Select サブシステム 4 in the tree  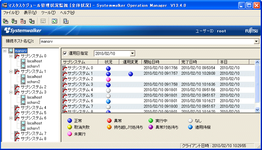click(x=33, y=108)
